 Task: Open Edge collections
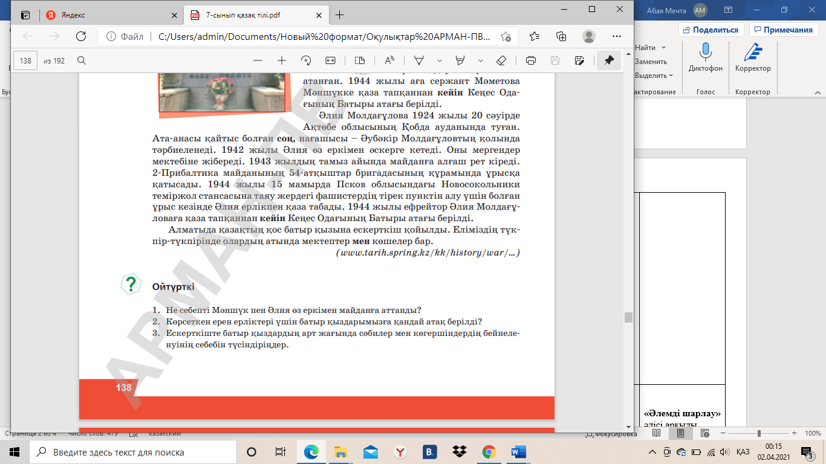[562, 36]
